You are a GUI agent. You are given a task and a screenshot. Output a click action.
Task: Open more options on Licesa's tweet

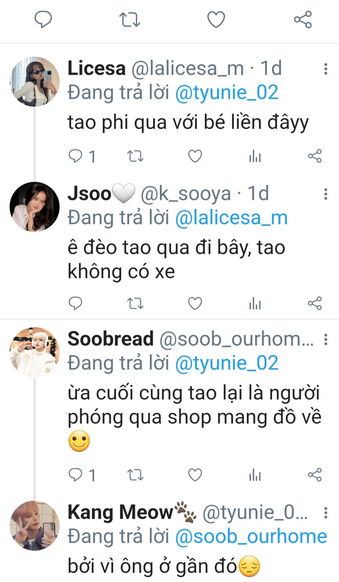pyautogui.click(x=326, y=69)
